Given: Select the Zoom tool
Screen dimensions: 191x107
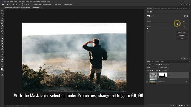Looking at the screenshot, I should coord(2,62).
